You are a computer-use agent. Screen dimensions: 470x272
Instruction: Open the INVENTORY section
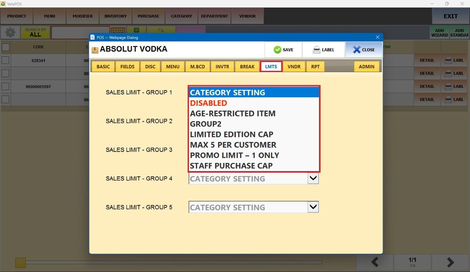click(116, 16)
